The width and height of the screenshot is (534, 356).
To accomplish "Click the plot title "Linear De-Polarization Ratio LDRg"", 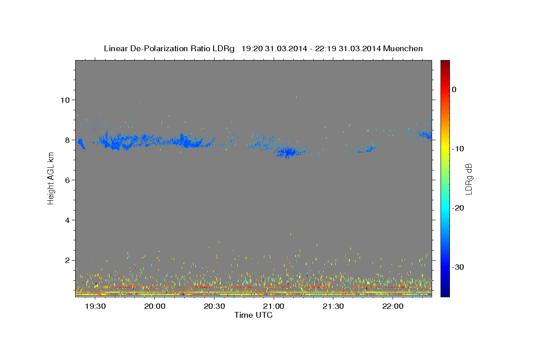I will [169, 49].
